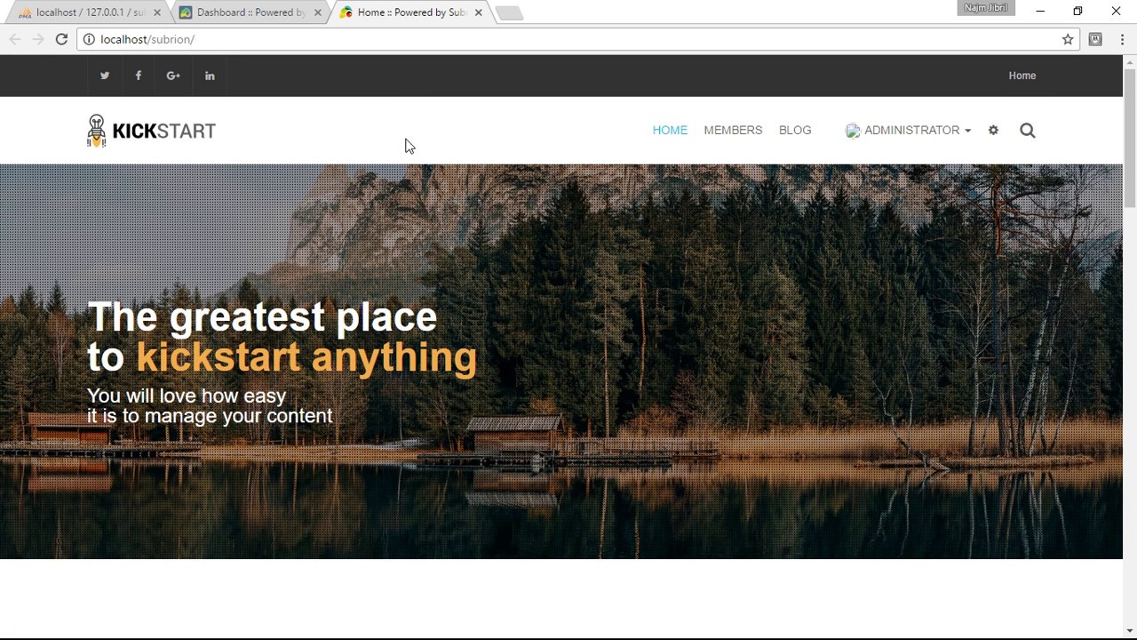
Task: Go back using browser back arrow
Action: [x=15, y=39]
